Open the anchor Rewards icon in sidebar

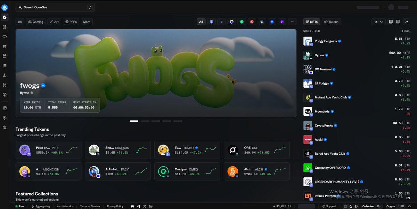5,75
